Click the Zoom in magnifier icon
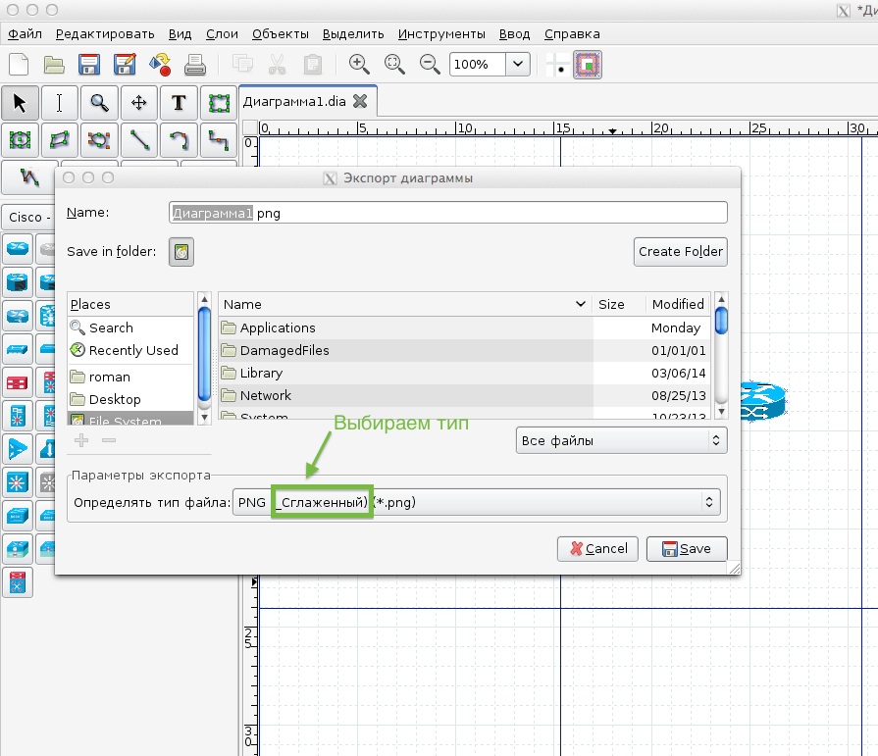878x756 pixels. [359, 65]
